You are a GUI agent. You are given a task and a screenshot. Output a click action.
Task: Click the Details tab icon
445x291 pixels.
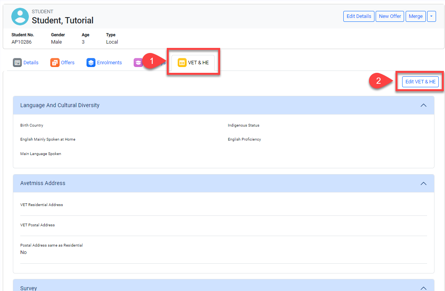click(17, 63)
